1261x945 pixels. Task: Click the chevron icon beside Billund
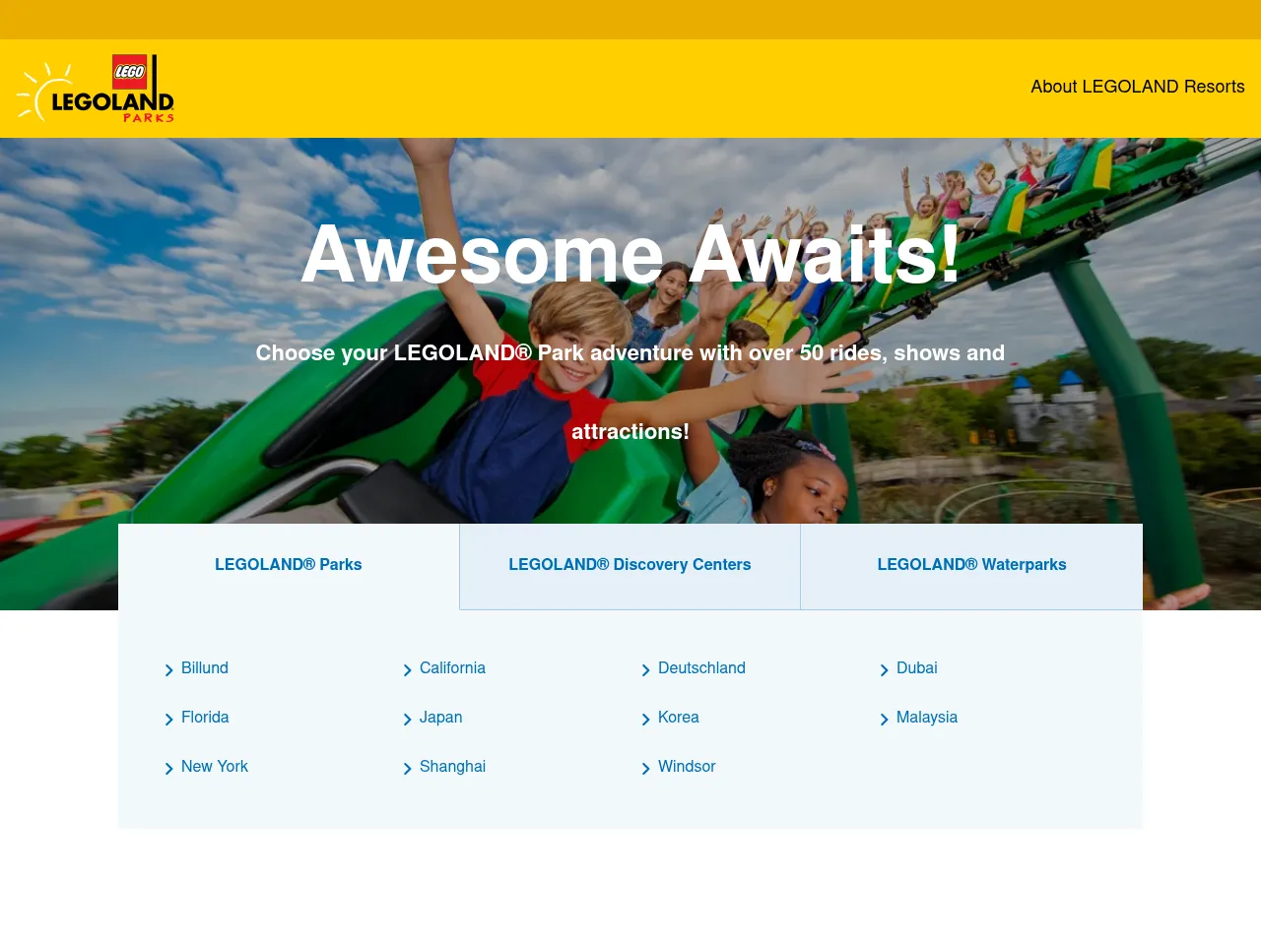click(169, 670)
